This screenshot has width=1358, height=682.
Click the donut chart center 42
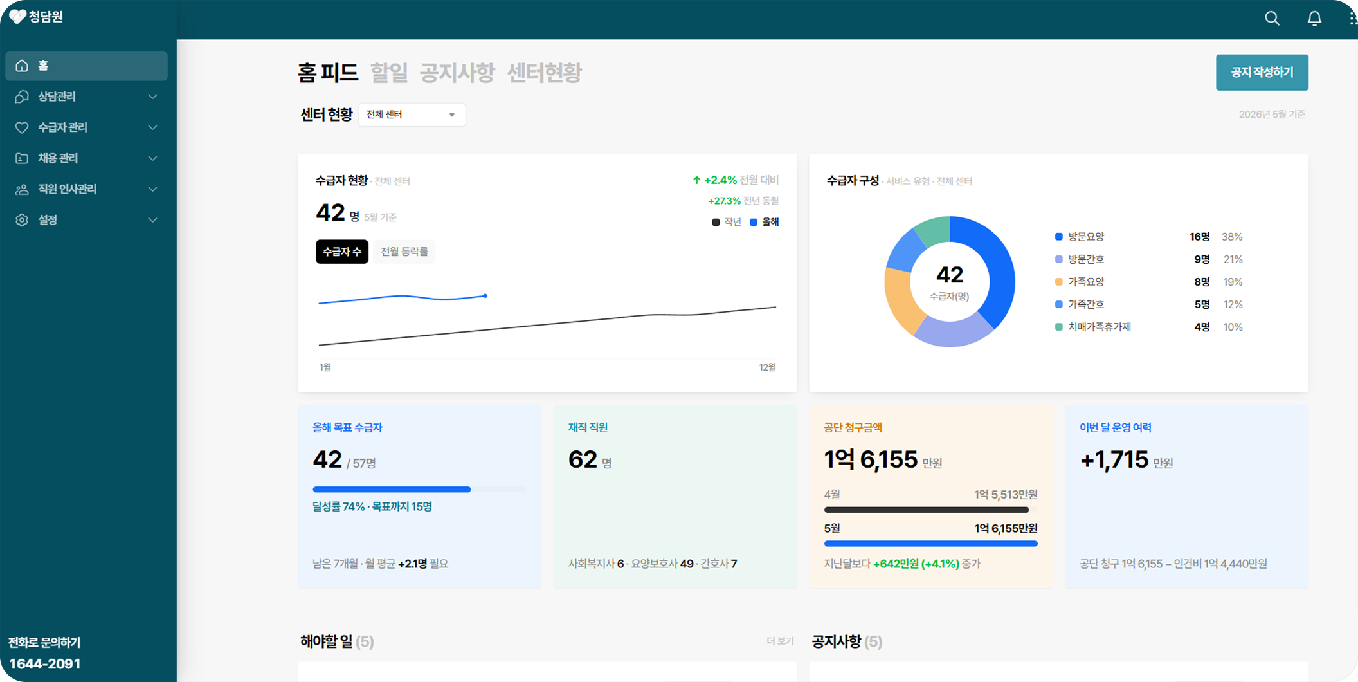point(950,275)
